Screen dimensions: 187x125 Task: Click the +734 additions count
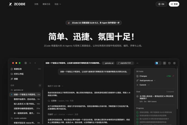169,76
